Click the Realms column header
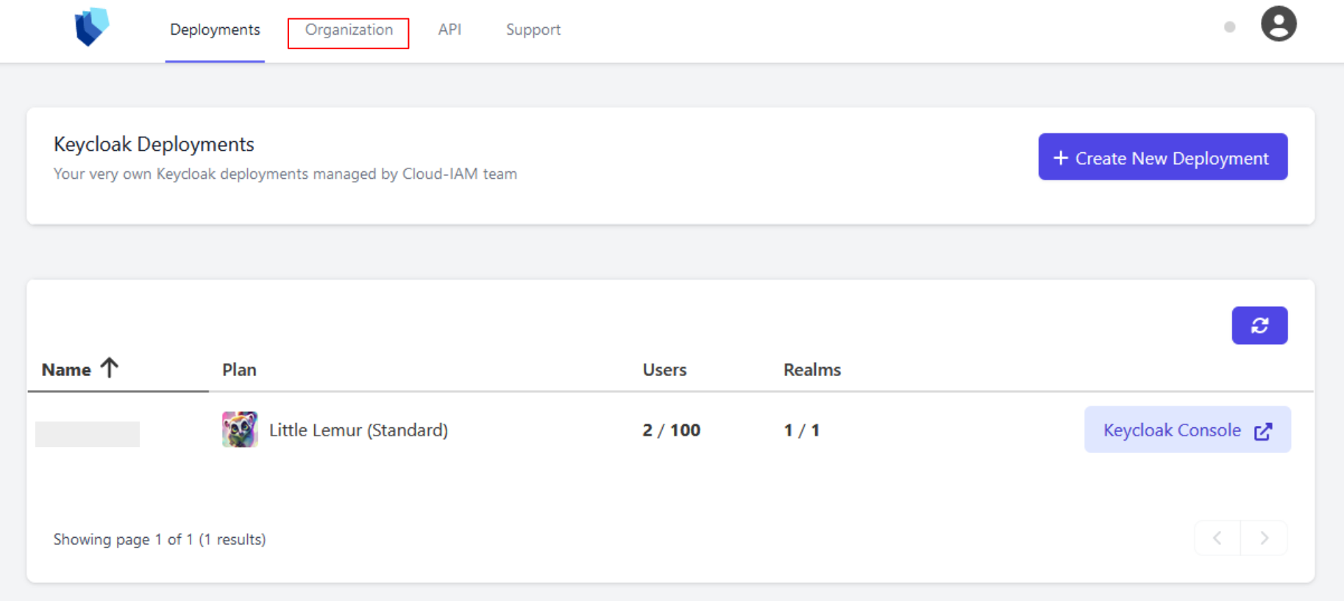Image resolution: width=1344 pixels, height=601 pixels. [812, 370]
